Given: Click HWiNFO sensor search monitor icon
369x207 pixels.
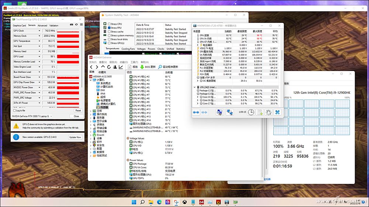Looking at the screenshot, I should click(219, 112).
